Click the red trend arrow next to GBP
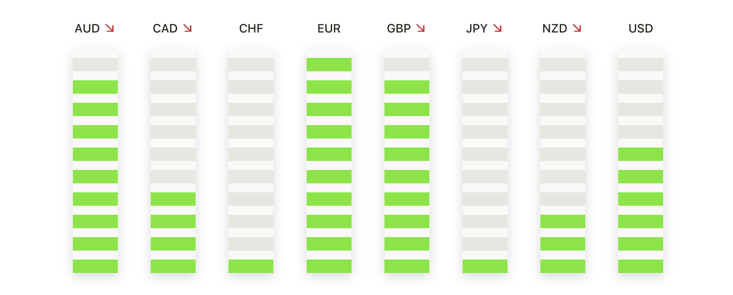Screen dimensions: 733x295 tap(421, 28)
